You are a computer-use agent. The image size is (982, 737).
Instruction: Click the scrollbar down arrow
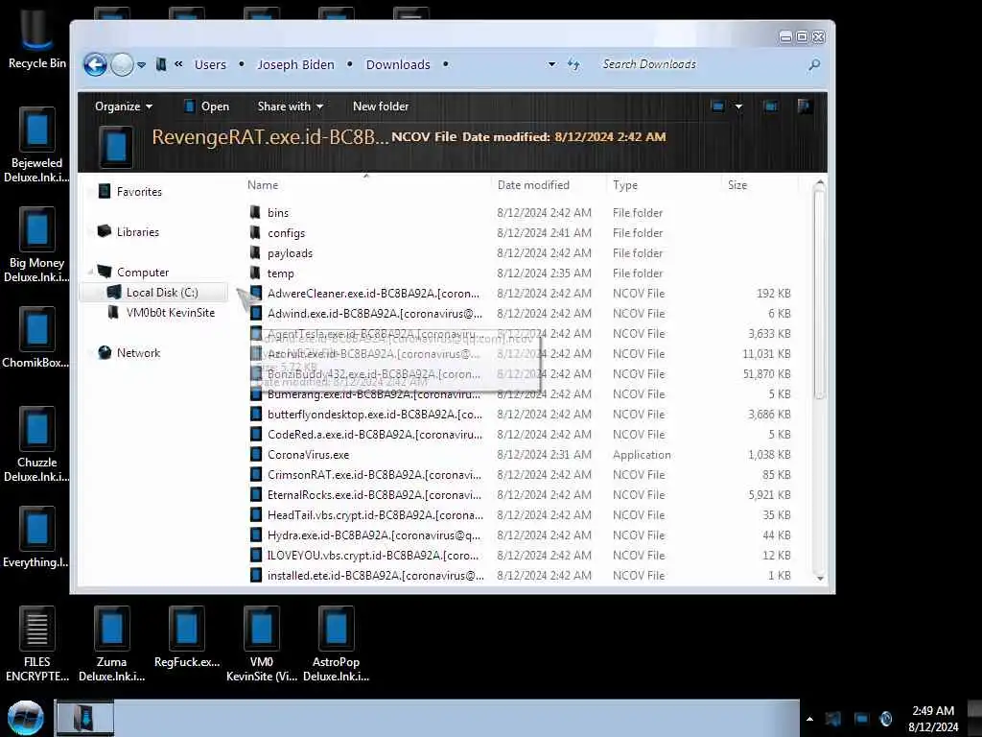coord(820,578)
